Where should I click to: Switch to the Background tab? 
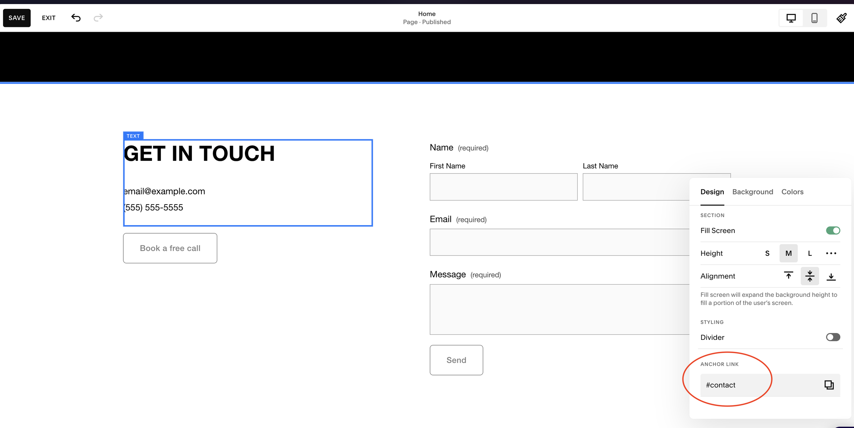753,192
